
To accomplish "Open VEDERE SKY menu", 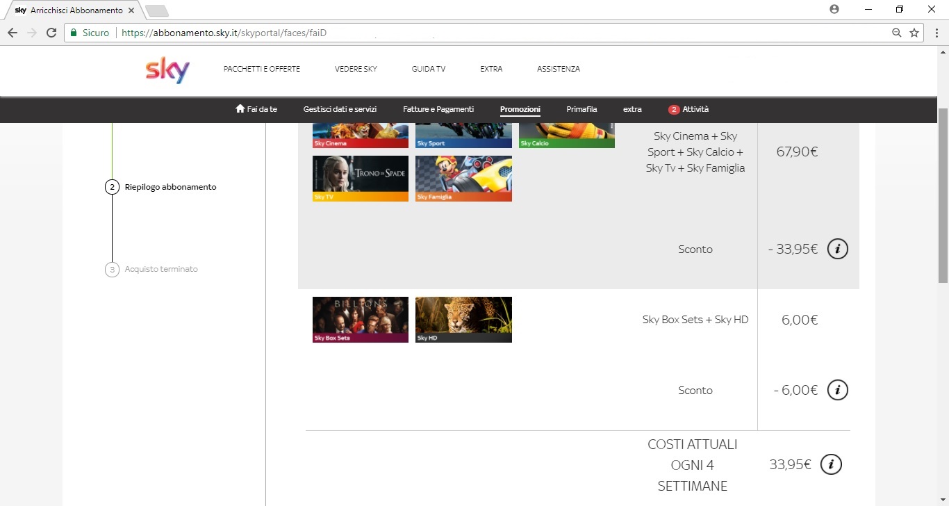I will point(356,69).
